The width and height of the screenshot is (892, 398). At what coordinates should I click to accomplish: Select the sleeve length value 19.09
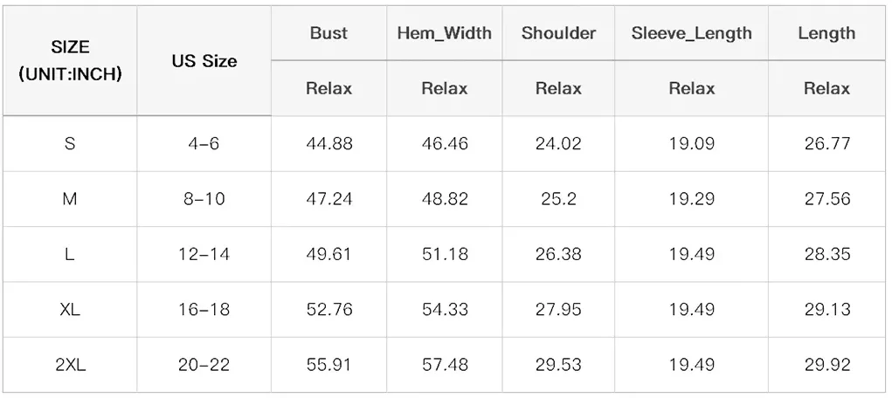click(691, 144)
